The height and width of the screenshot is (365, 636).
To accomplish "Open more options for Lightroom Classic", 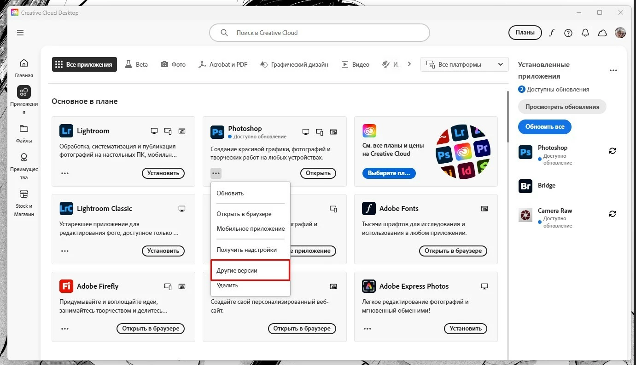I will pos(65,251).
